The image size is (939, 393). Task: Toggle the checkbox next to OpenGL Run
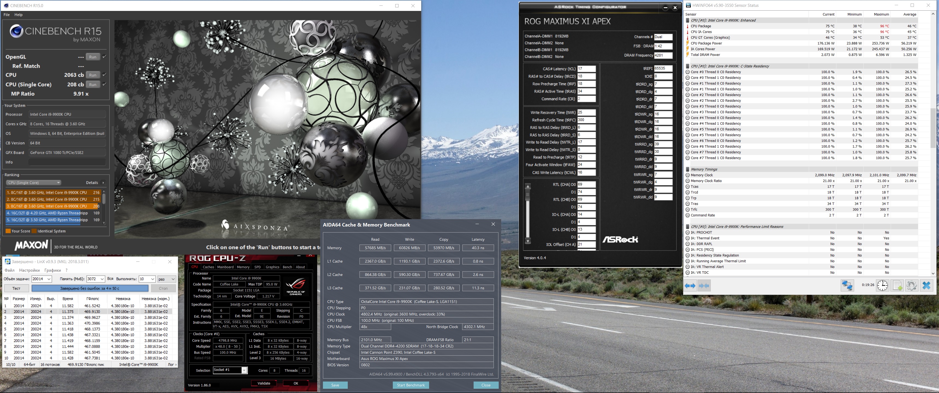click(104, 56)
